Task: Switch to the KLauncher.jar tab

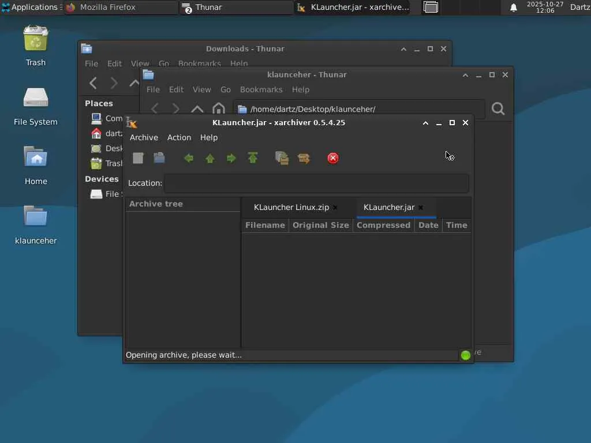Action: (389, 207)
